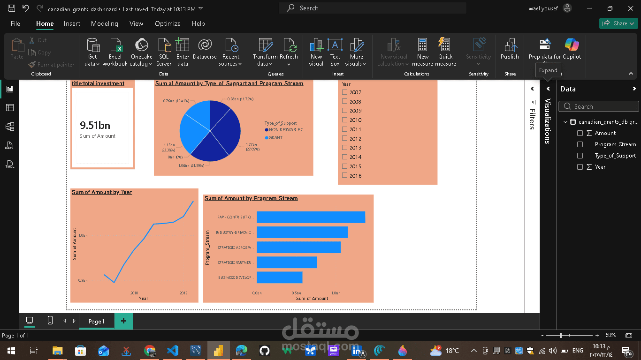
Task: Save the report with disk icon
Action: [x=11, y=8]
